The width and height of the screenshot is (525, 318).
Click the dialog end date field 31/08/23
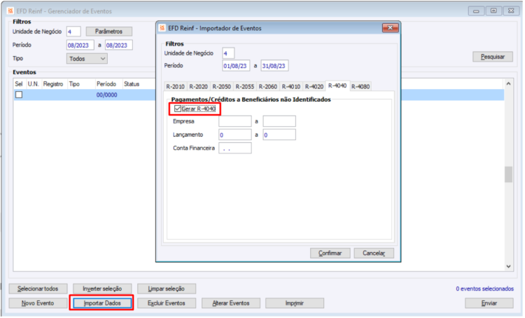point(274,66)
